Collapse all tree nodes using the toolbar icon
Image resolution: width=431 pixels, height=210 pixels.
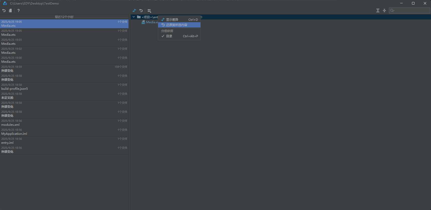click(384, 10)
